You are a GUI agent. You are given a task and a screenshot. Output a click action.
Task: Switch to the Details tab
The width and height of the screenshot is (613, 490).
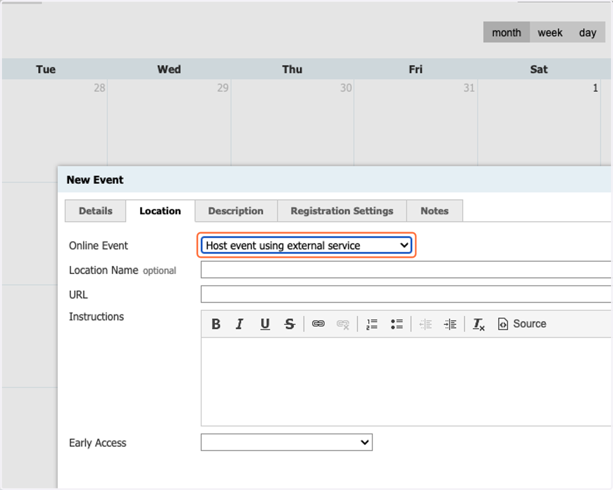96,211
